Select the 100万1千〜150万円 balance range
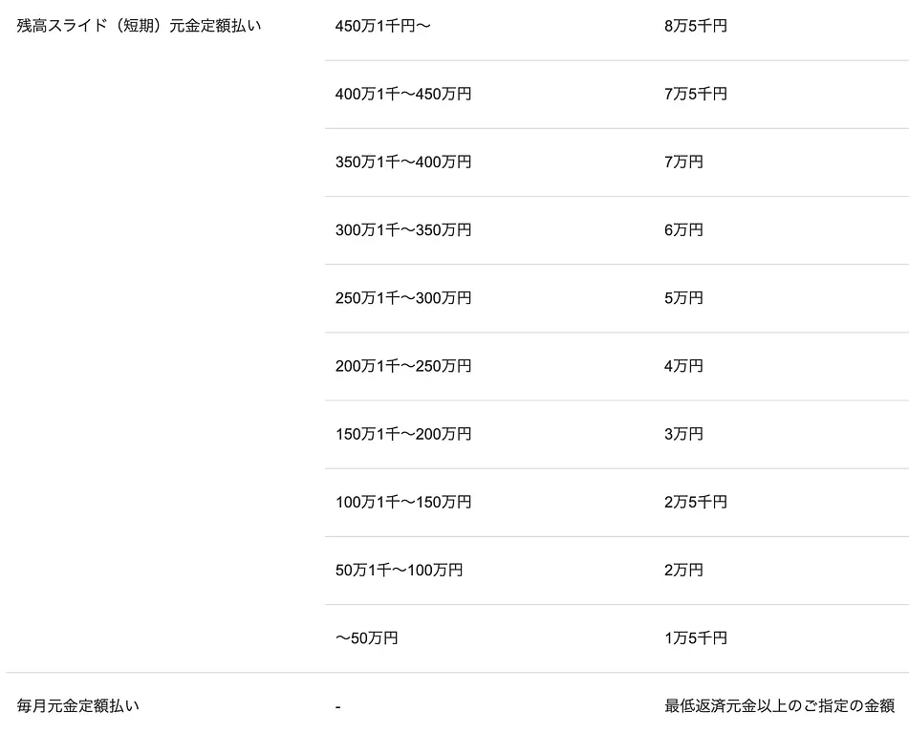This screenshot has height=734, width=909. [x=403, y=501]
